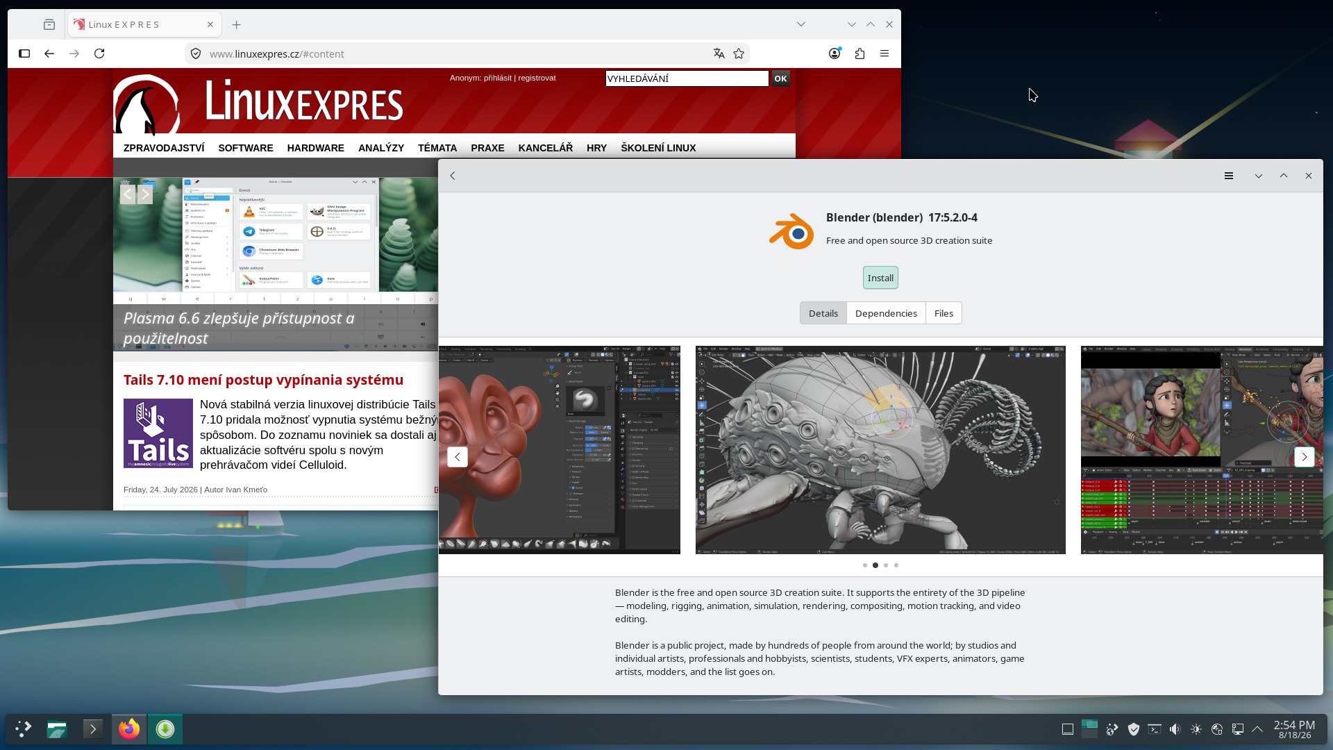Show the desktop using the tray button
The height and width of the screenshot is (750, 1333).
pyautogui.click(x=1068, y=729)
